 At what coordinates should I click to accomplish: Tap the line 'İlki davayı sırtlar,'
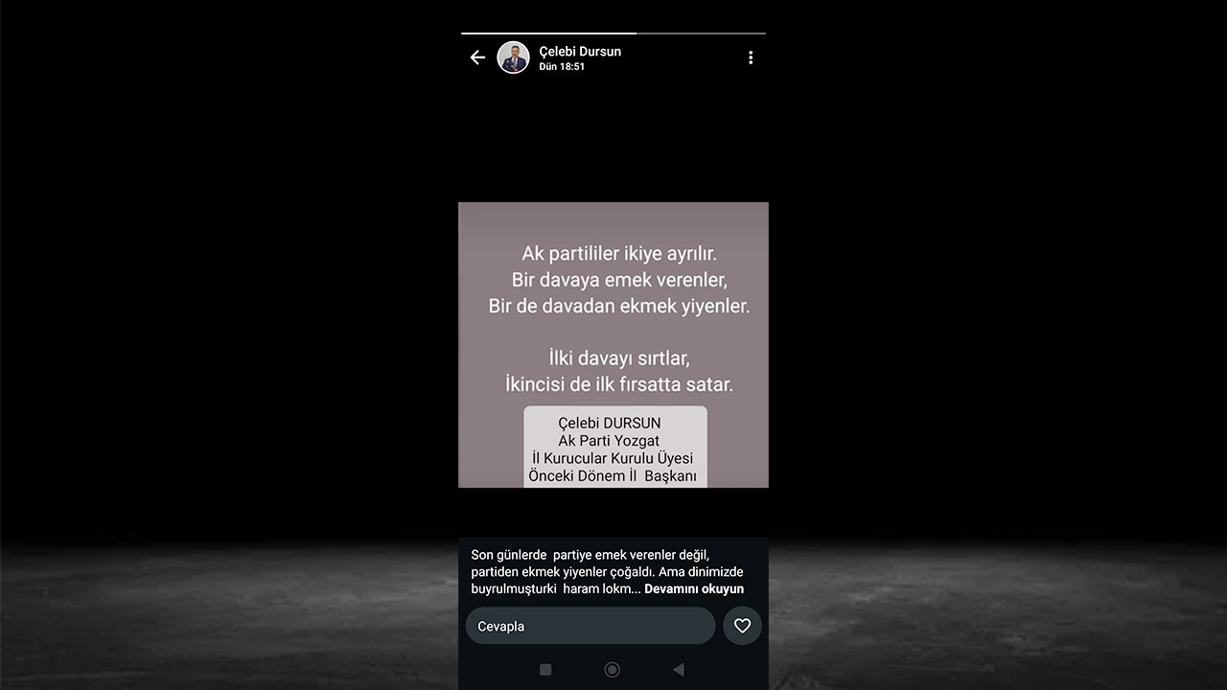618,358
